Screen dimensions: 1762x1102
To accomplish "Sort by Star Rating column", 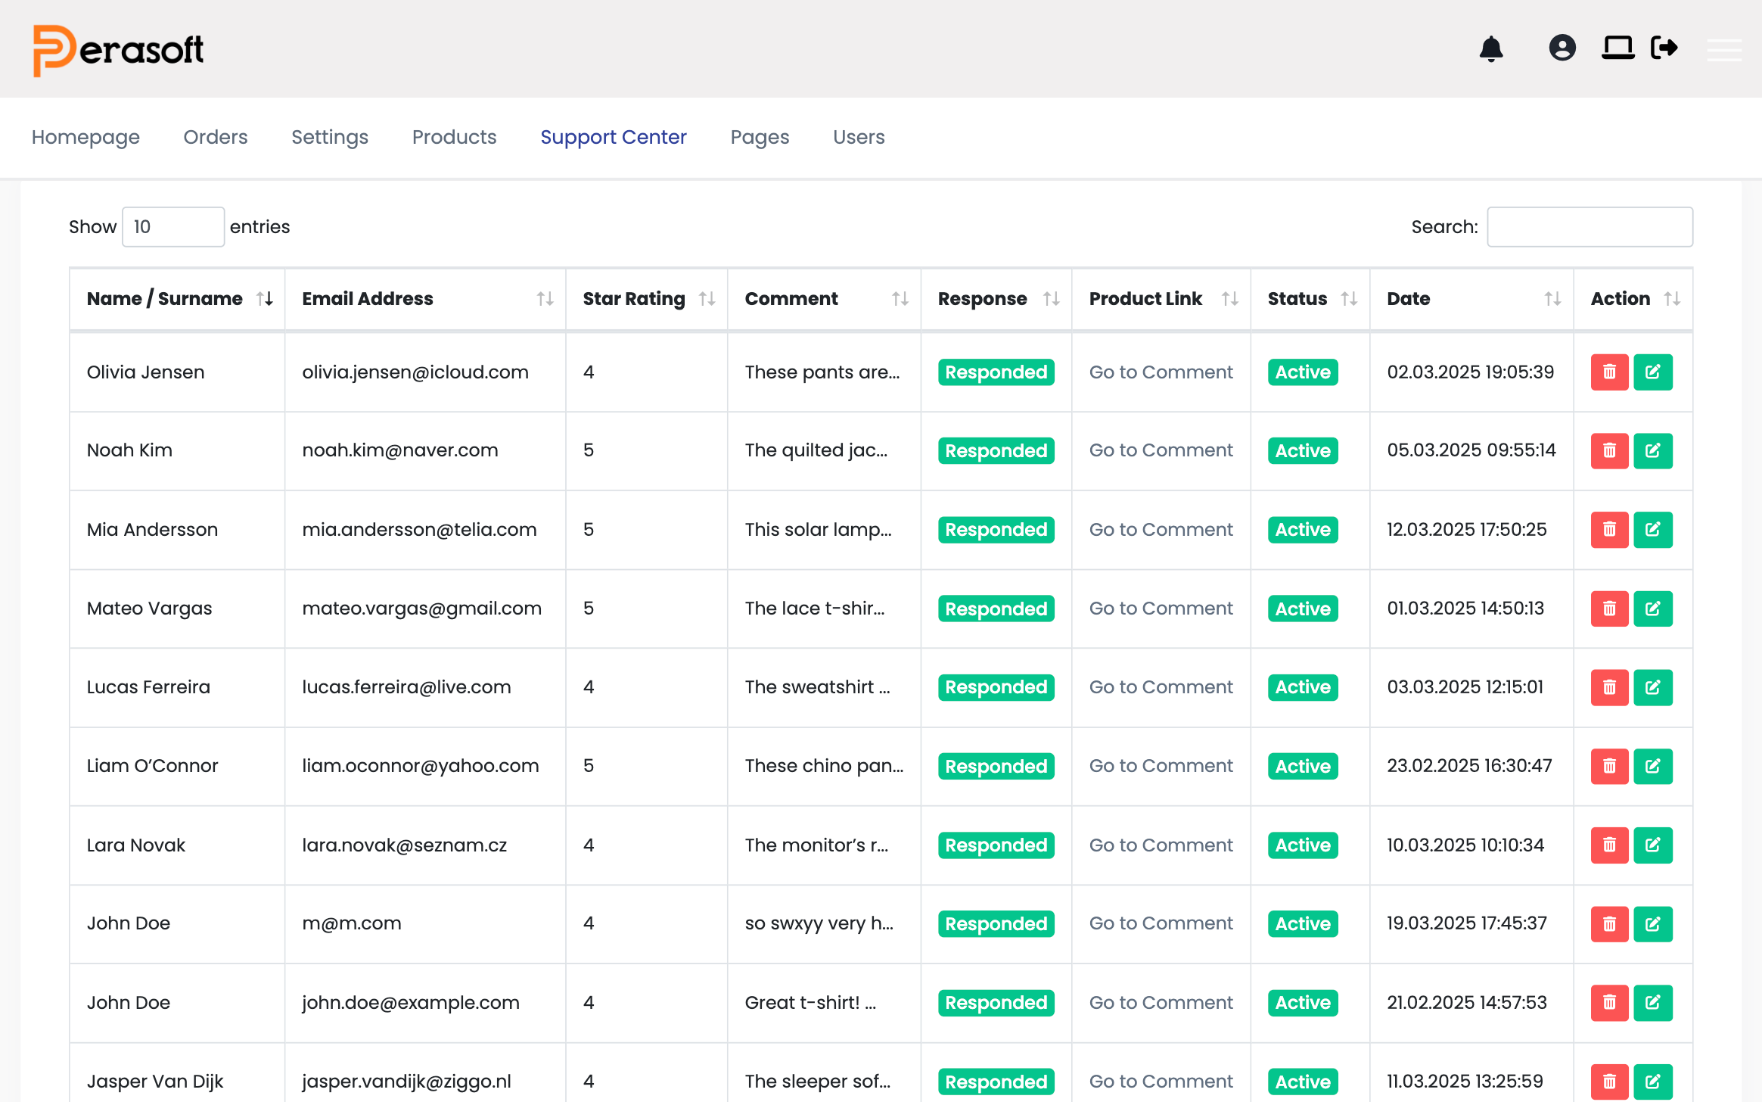I will tap(647, 299).
